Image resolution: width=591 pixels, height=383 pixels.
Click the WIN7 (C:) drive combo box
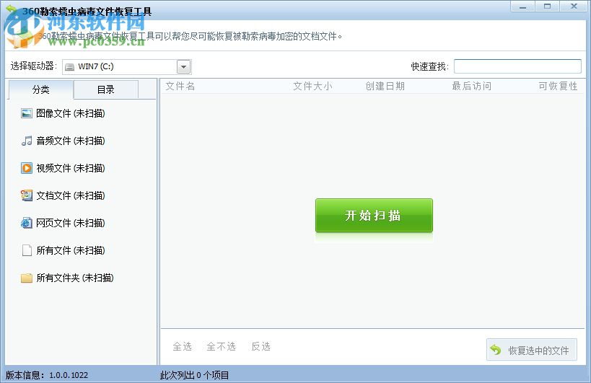(x=127, y=67)
